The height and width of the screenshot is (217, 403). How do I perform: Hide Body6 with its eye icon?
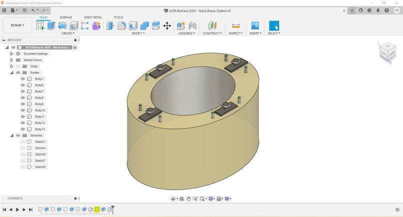click(x=23, y=85)
